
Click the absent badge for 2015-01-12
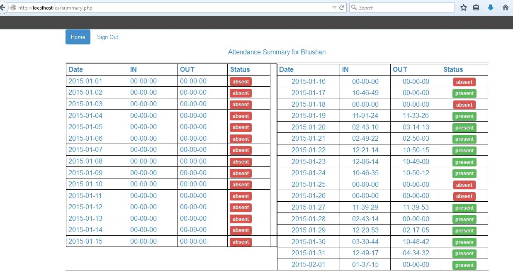tap(241, 208)
